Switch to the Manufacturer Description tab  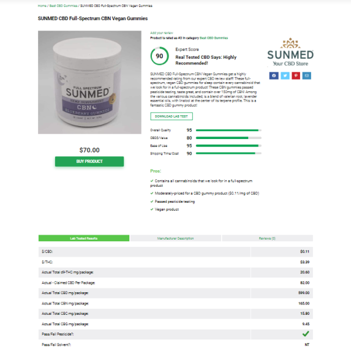[175, 238]
